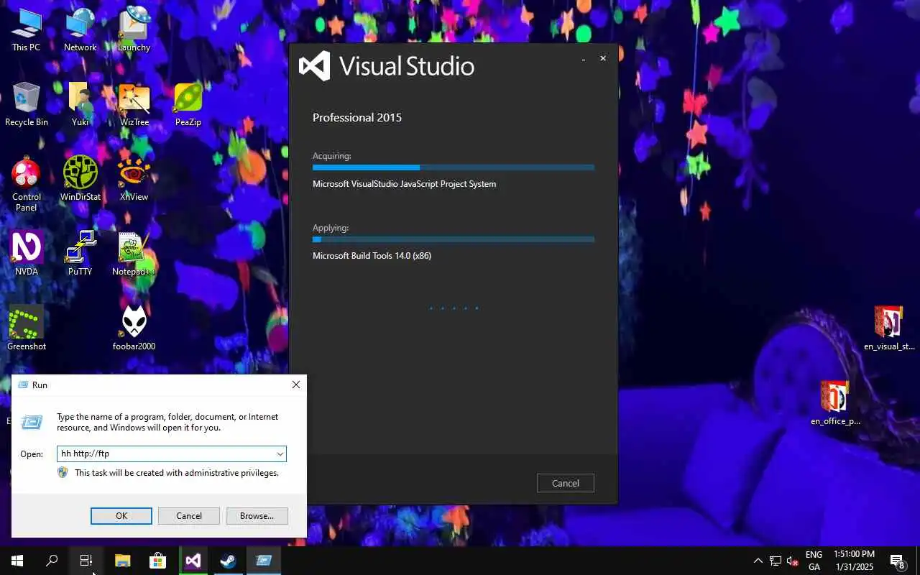Launch Greenshot from the desktop
The width and height of the screenshot is (920, 575).
26,329
